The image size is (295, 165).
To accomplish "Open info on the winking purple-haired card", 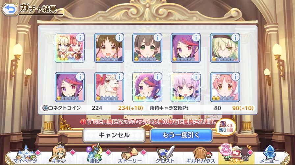I will click(x=158, y=76).
